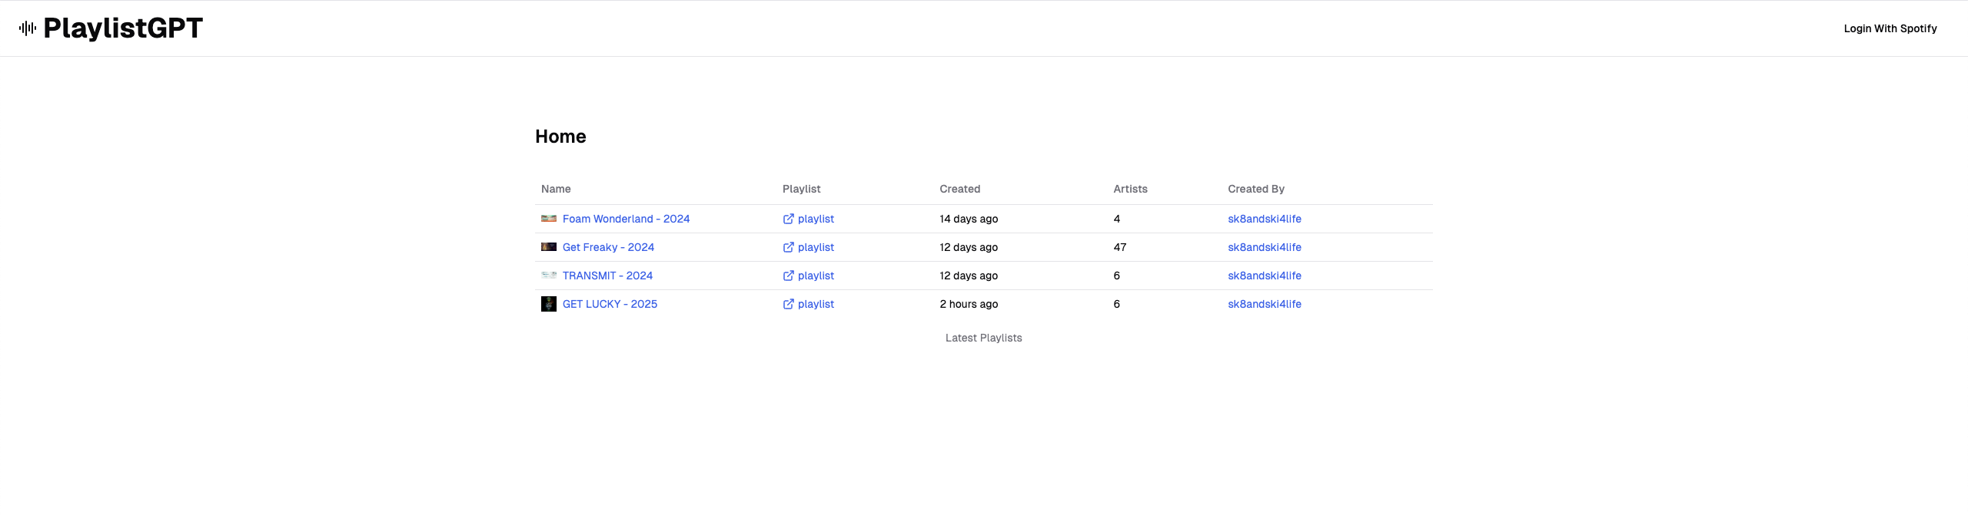Open the PlaylistGPT home title
1968x515 pixels.
(123, 28)
